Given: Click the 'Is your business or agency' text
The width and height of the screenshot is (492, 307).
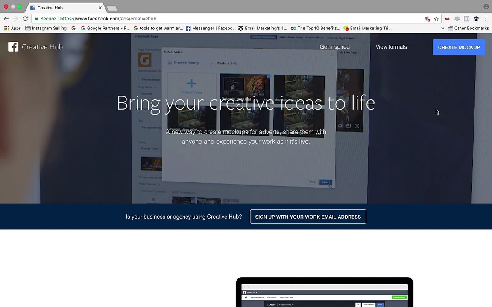Looking at the screenshot, I should pyautogui.click(x=184, y=217).
